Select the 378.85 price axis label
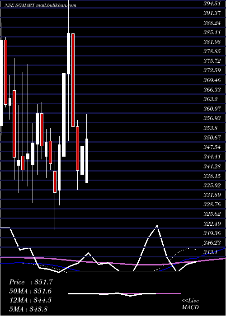Image resolution: width=226 pixels, height=316 pixels. [x=212, y=51]
